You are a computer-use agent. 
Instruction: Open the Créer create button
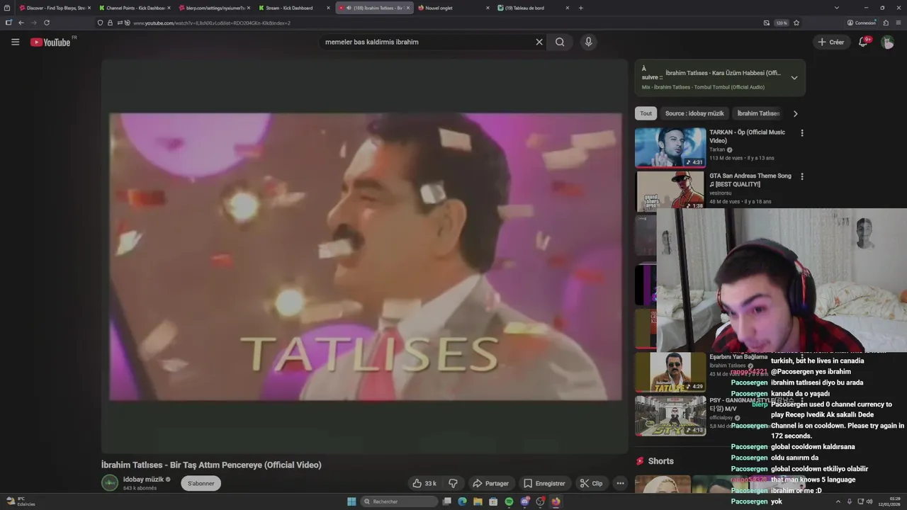click(831, 42)
